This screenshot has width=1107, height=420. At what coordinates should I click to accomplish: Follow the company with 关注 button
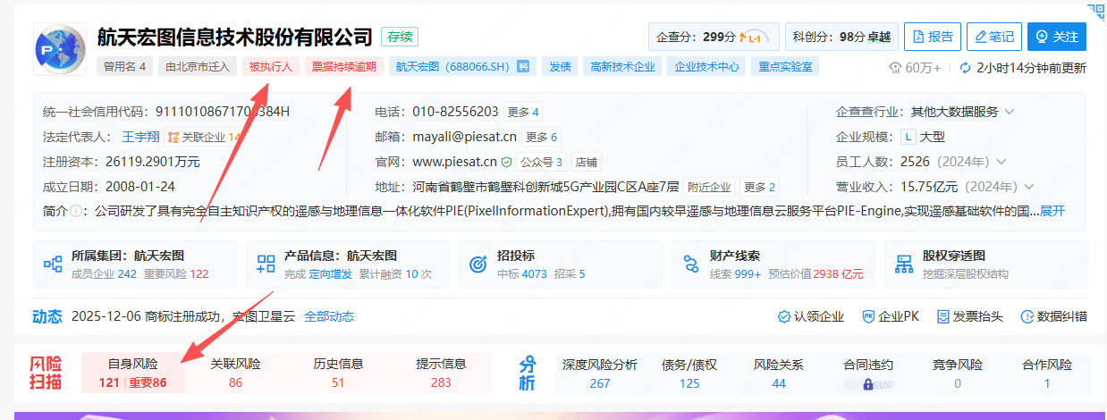(x=1057, y=37)
